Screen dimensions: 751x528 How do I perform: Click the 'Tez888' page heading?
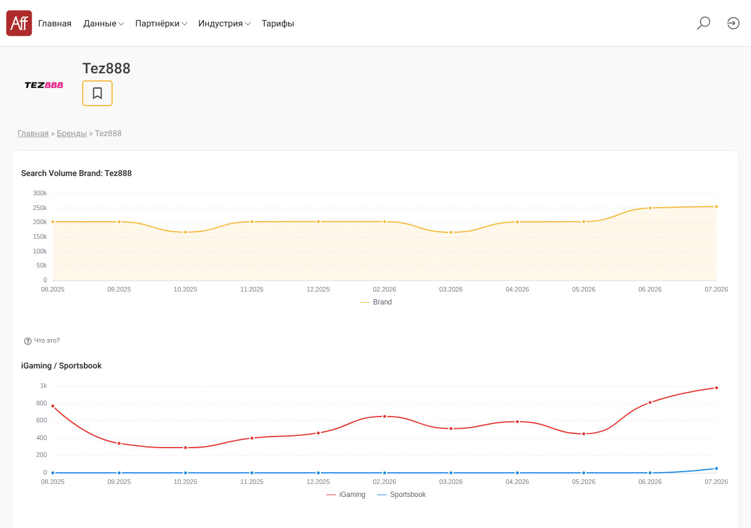pyautogui.click(x=106, y=69)
